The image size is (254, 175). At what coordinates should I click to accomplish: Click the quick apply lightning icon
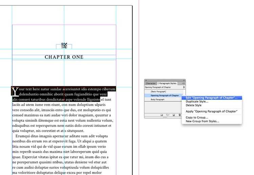point(184,87)
